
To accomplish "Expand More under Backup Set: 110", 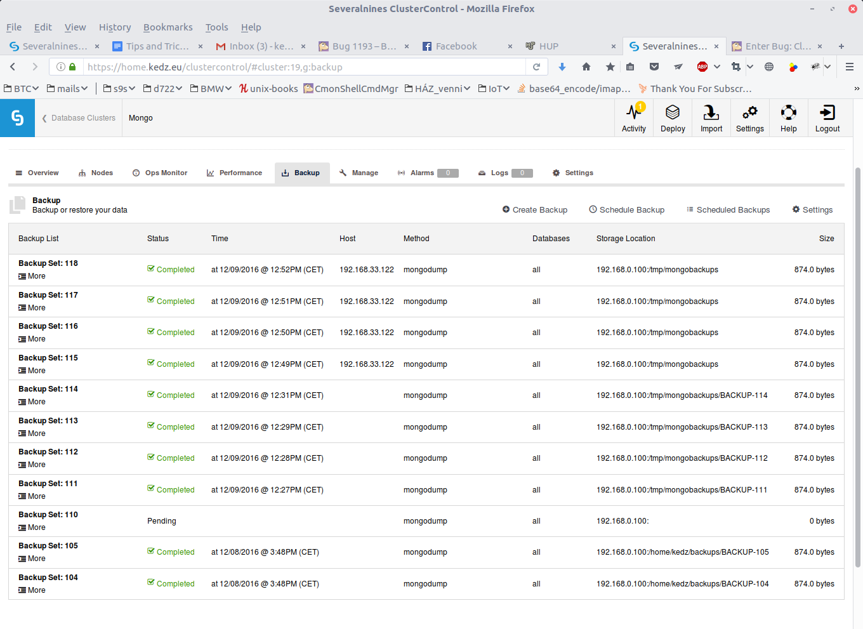I will 32,527.
